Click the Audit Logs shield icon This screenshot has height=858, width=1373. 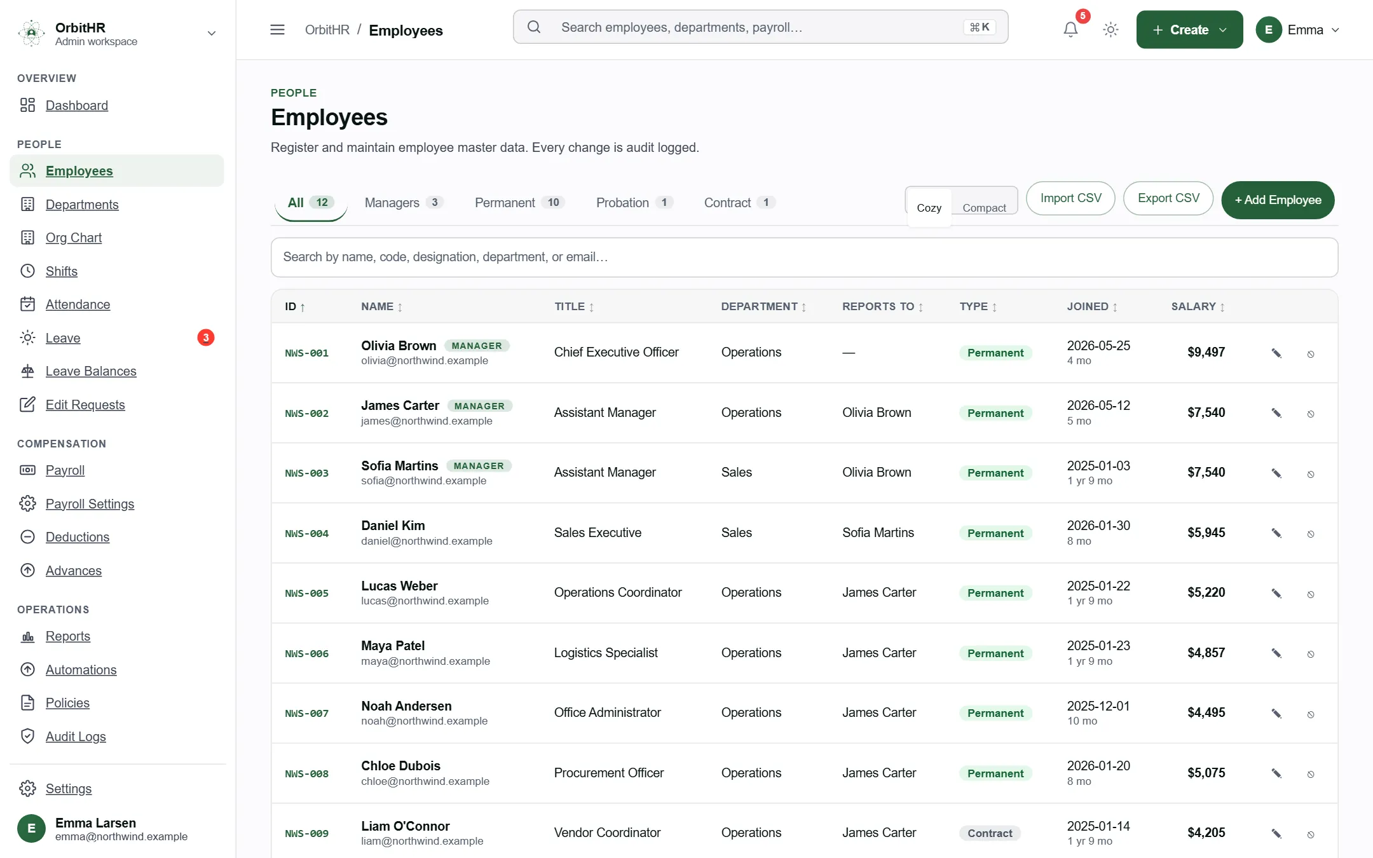coord(27,736)
